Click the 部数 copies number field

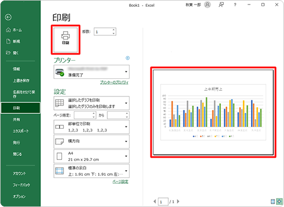[x=103, y=32]
